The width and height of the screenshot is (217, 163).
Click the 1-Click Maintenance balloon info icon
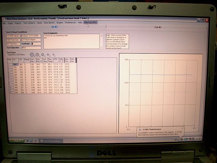pyautogui.click(x=140, y=129)
